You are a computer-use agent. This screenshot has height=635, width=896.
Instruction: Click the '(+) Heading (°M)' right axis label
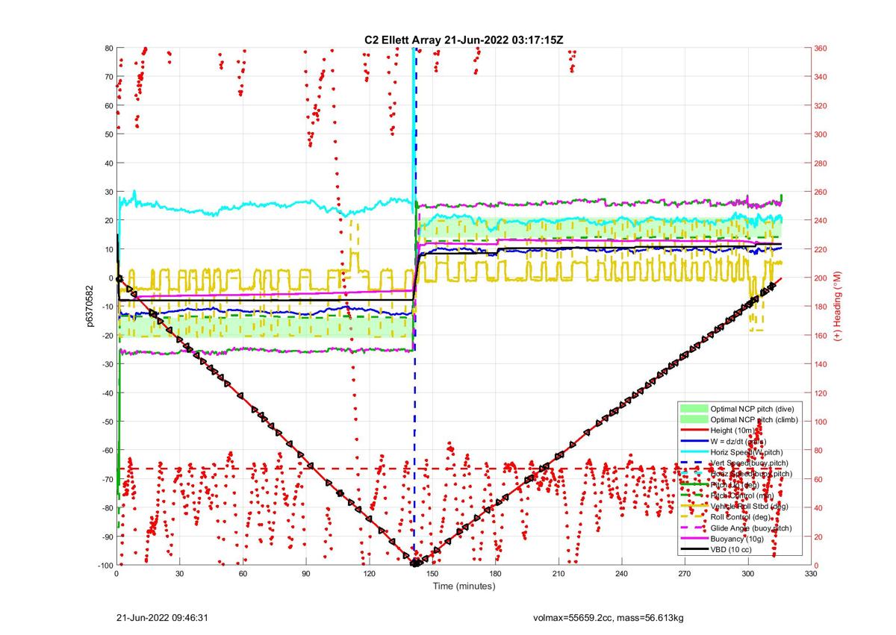pyautogui.click(x=838, y=307)
